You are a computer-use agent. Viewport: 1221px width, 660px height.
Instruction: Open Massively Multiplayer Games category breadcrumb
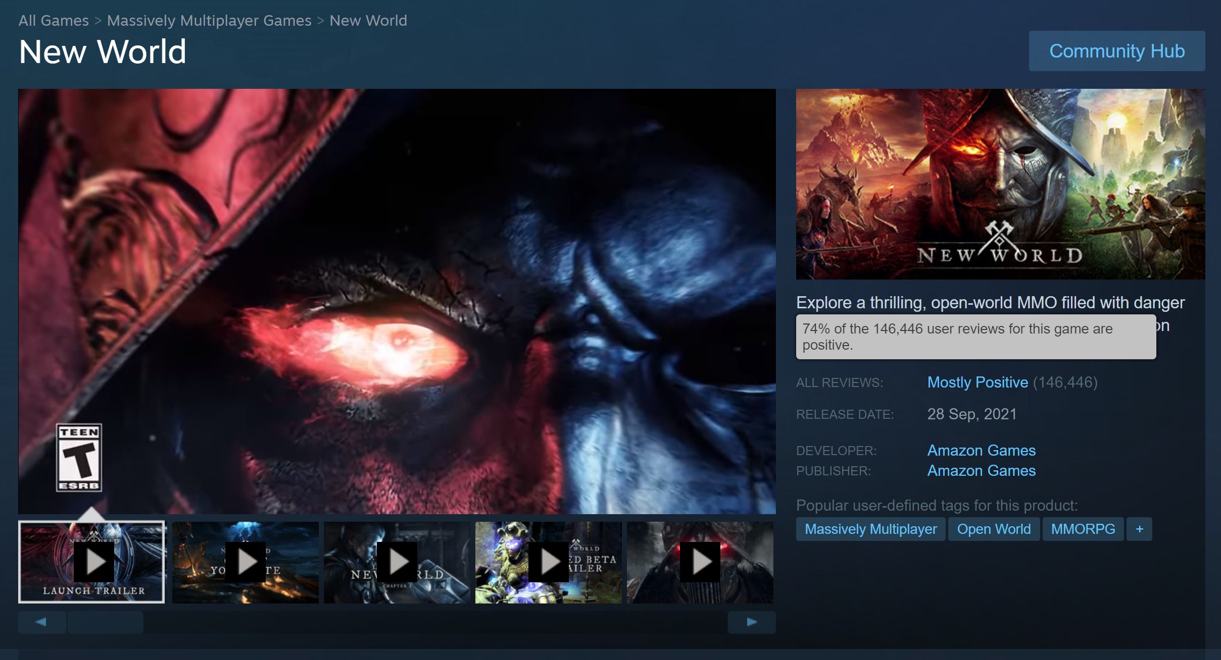click(x=209, y=20)
